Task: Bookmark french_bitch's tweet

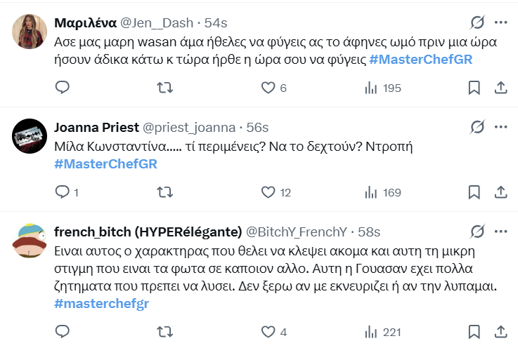Action: [474, 331]
